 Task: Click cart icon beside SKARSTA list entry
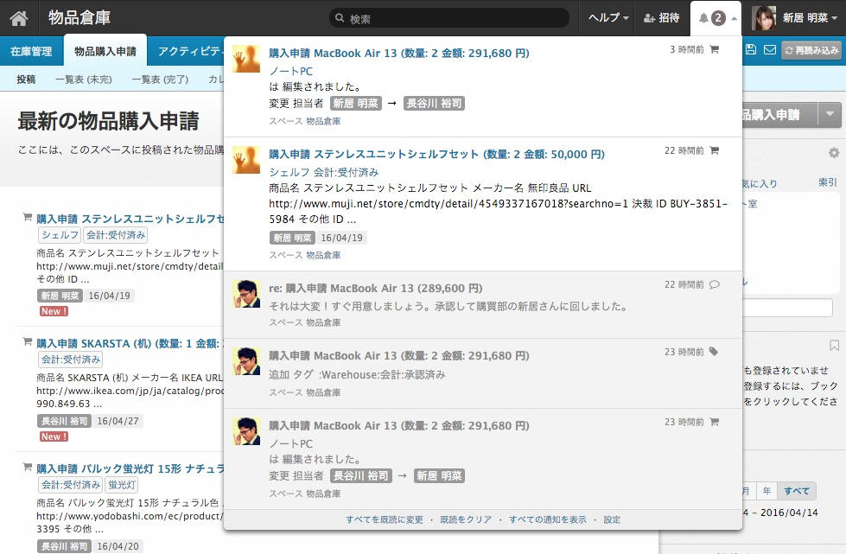(x=27, y=341)
